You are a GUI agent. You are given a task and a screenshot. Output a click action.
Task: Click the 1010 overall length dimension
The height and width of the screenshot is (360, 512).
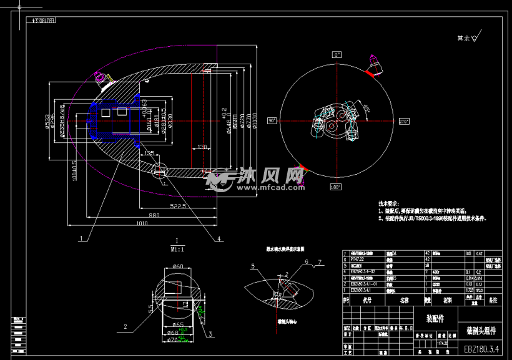143,222
